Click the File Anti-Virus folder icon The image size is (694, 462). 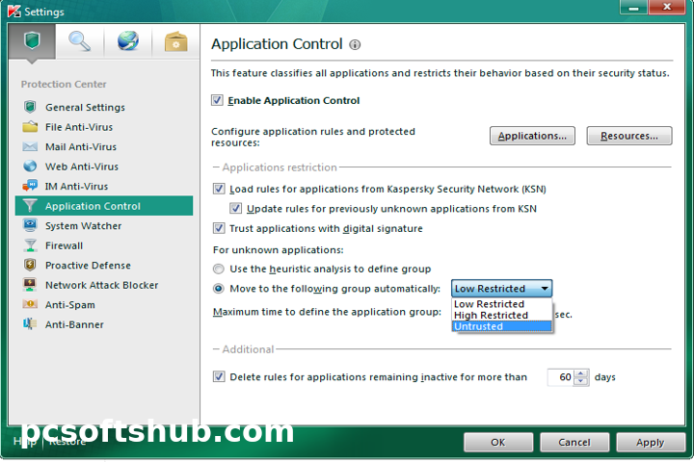(30, 127)
